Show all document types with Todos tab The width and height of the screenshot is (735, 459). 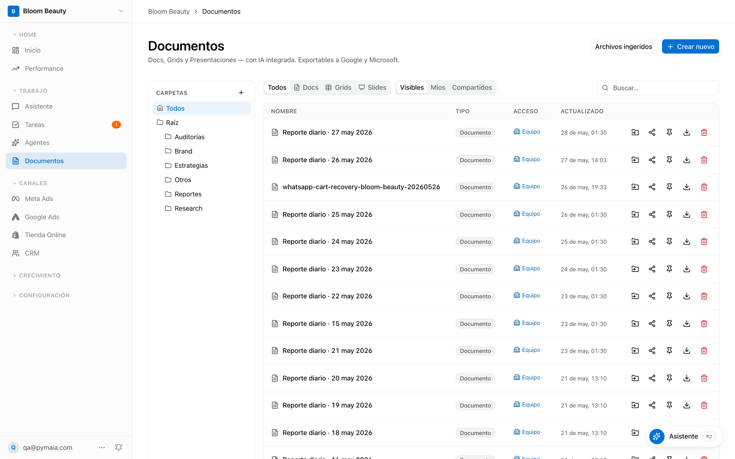tap(277, 87)
